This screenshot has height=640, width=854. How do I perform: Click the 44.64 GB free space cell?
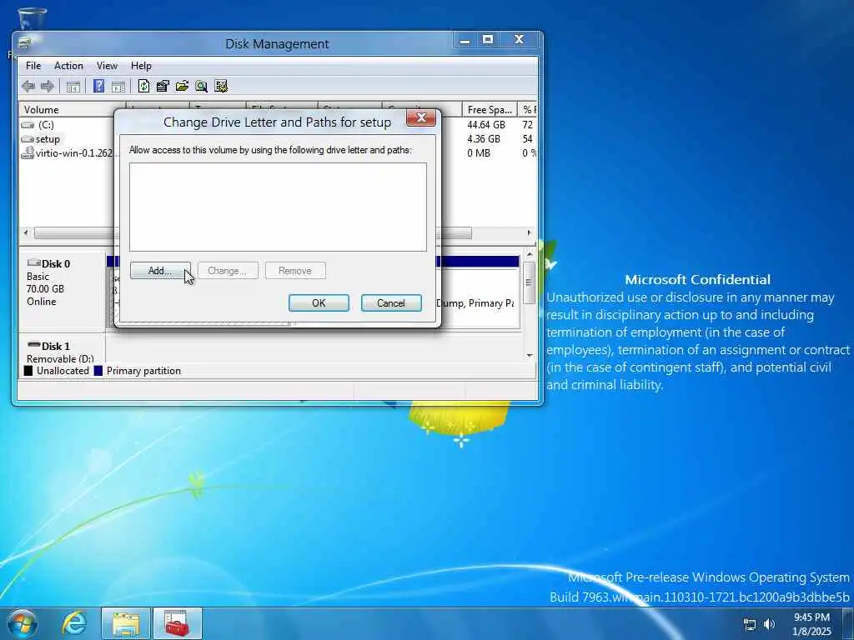pyautogui.click(x=486, y=125)
